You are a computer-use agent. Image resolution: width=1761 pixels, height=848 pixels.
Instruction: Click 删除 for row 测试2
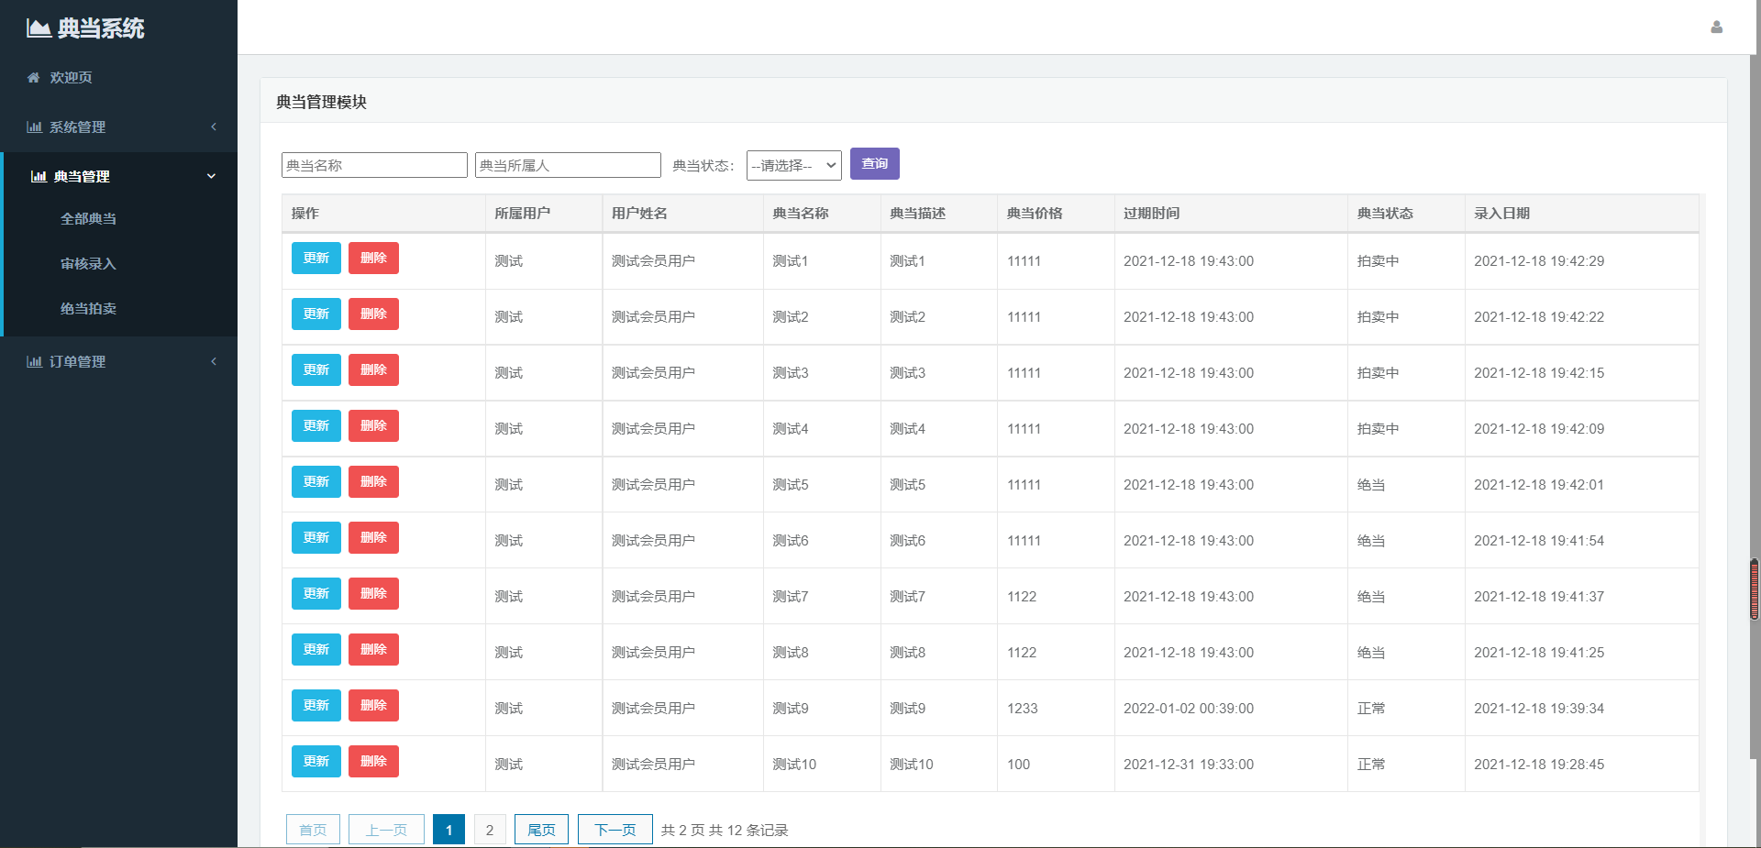373,314
